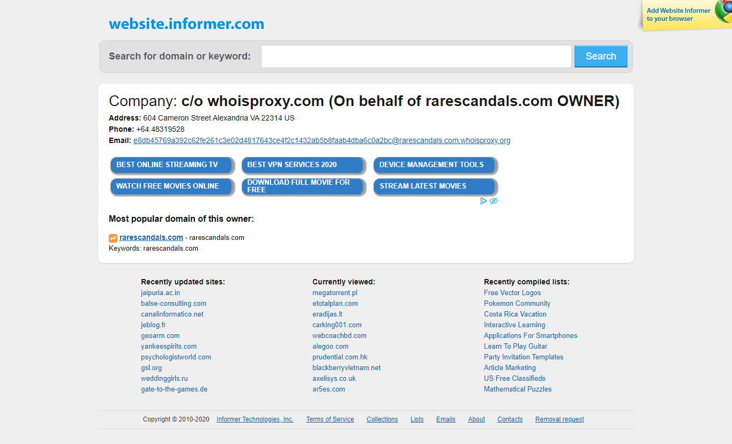Image resolution: width=732 pixels, height=444 pixels.
Task: Click the Keywords: rarescandals.com line
Action: (153, 249)
